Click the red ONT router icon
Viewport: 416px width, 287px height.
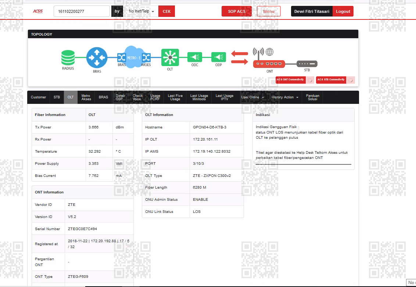tap(269, 64)
